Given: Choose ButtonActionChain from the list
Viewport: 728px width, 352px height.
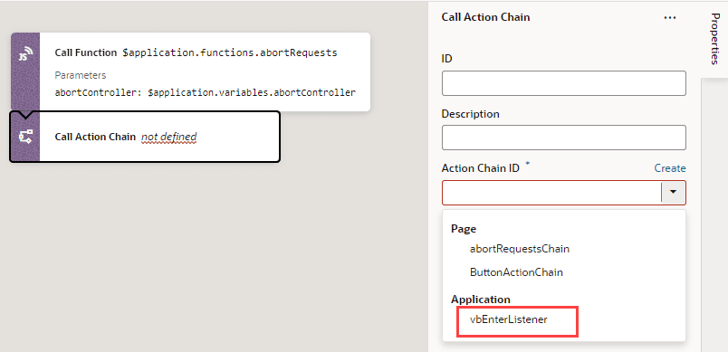Looking at the screenshot, I should [x=516, y=272].
